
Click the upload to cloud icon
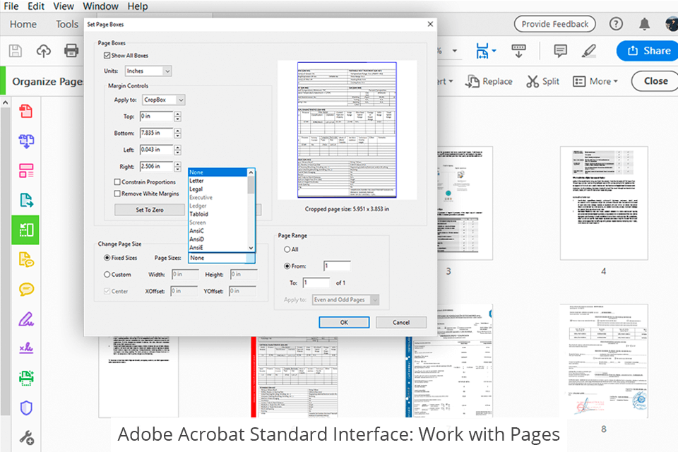coord(43,51)
